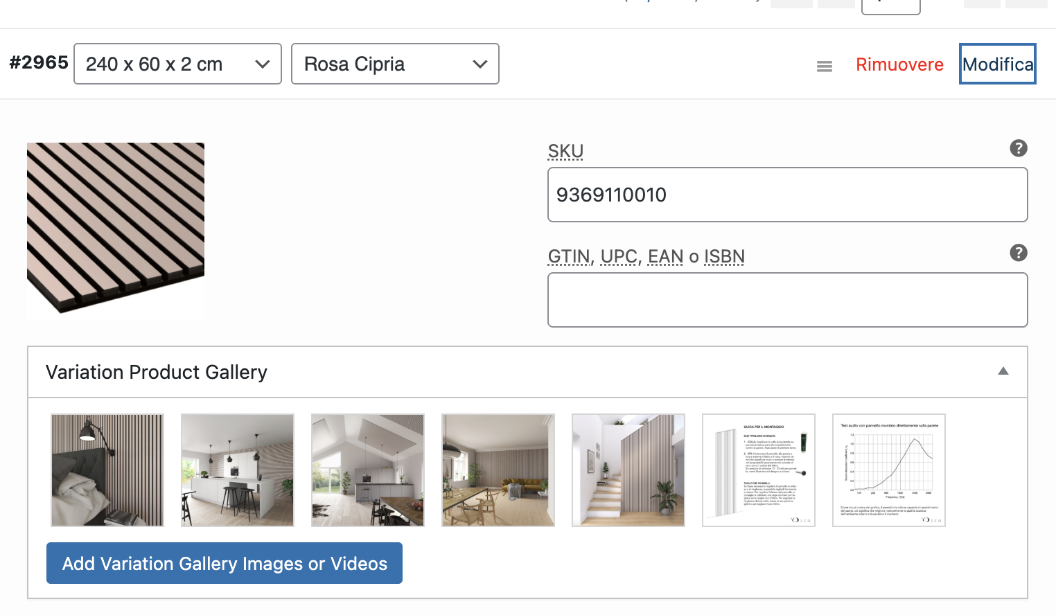Select the white kitchen with stools thumbnail
1056x615 pixels.
pyautogui.click(x=238, y=470)
